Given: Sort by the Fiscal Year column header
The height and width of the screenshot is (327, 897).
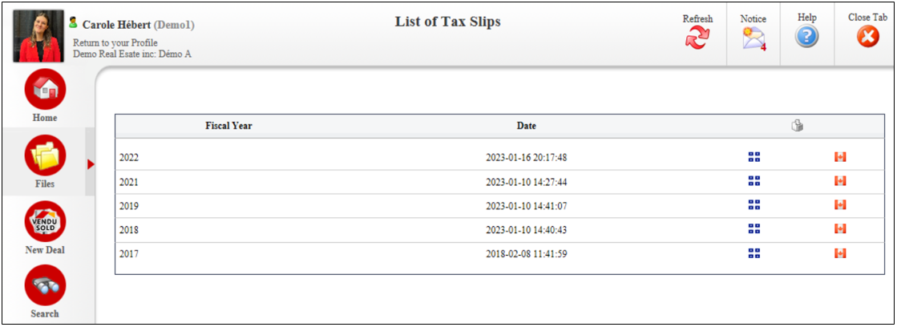Looking at the screenshot, I should tap(228, 126).
